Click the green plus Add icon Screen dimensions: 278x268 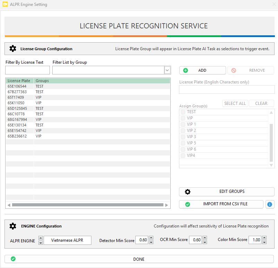[186, 70]
